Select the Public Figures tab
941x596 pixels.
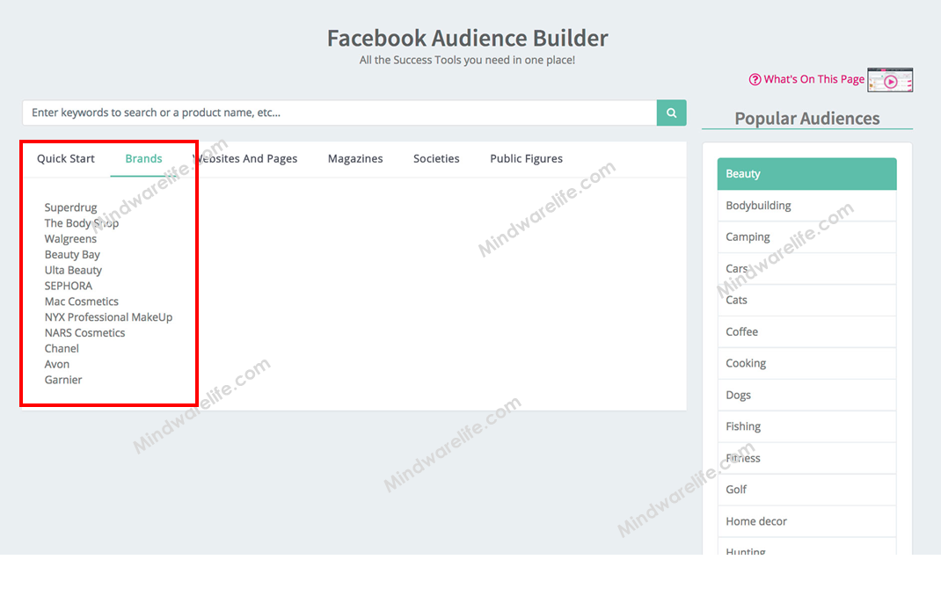coord(526,158)
